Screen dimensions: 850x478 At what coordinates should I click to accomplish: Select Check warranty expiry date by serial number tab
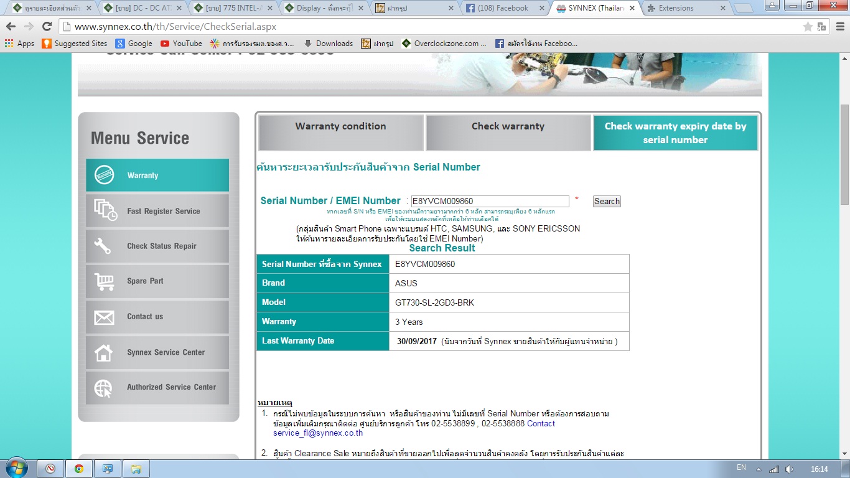tap(676, 132)
